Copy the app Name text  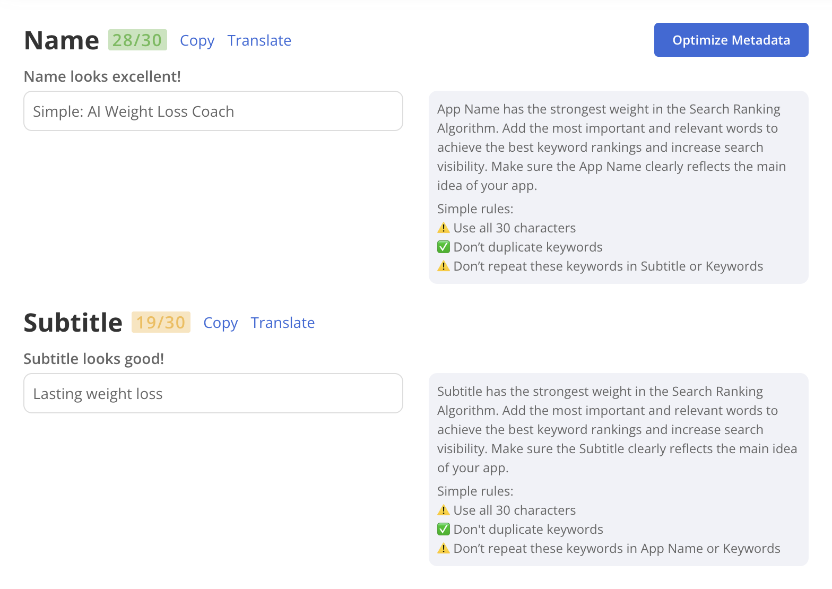[197, 41]
